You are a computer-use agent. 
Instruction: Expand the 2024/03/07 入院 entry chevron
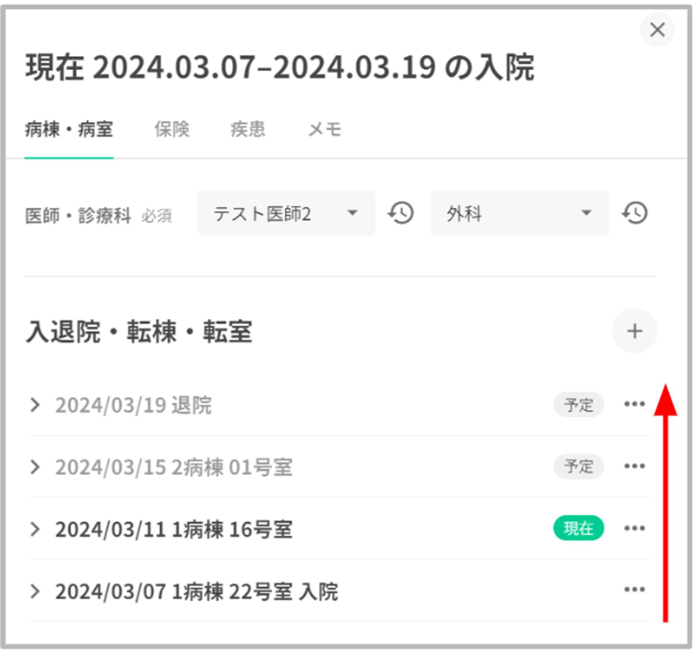click(35, 591)
